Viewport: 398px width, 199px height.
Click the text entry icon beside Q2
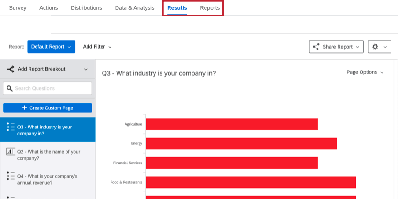pyautogui.click(x=10, y=152)
